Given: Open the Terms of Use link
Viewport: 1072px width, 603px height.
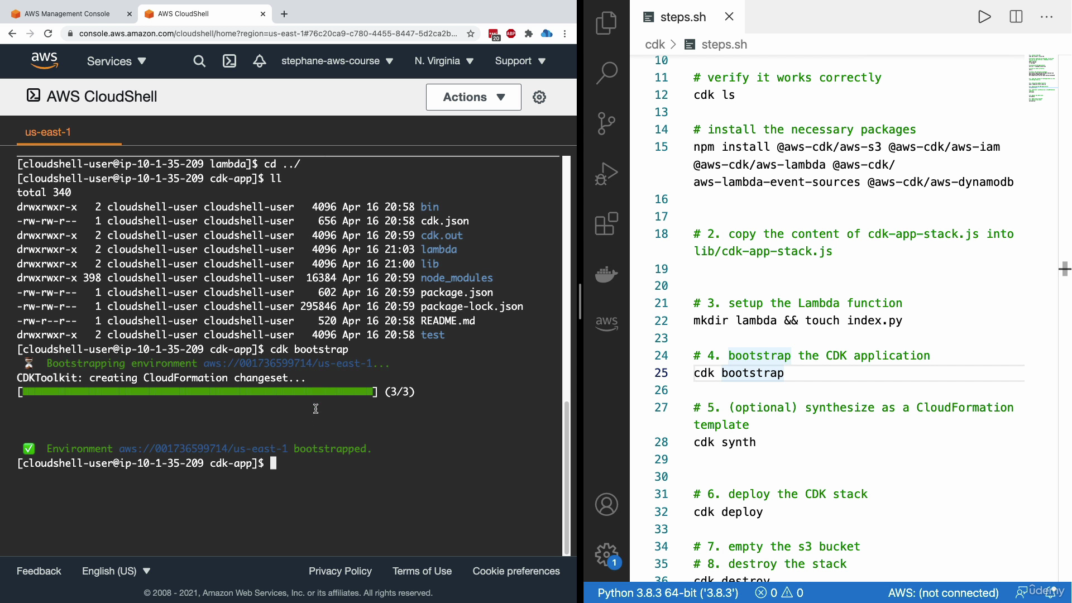Looking at the screenshot, I should click(422, 571).
